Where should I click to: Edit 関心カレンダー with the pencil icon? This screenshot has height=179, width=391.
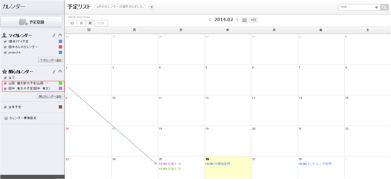(x=54, y=71)
